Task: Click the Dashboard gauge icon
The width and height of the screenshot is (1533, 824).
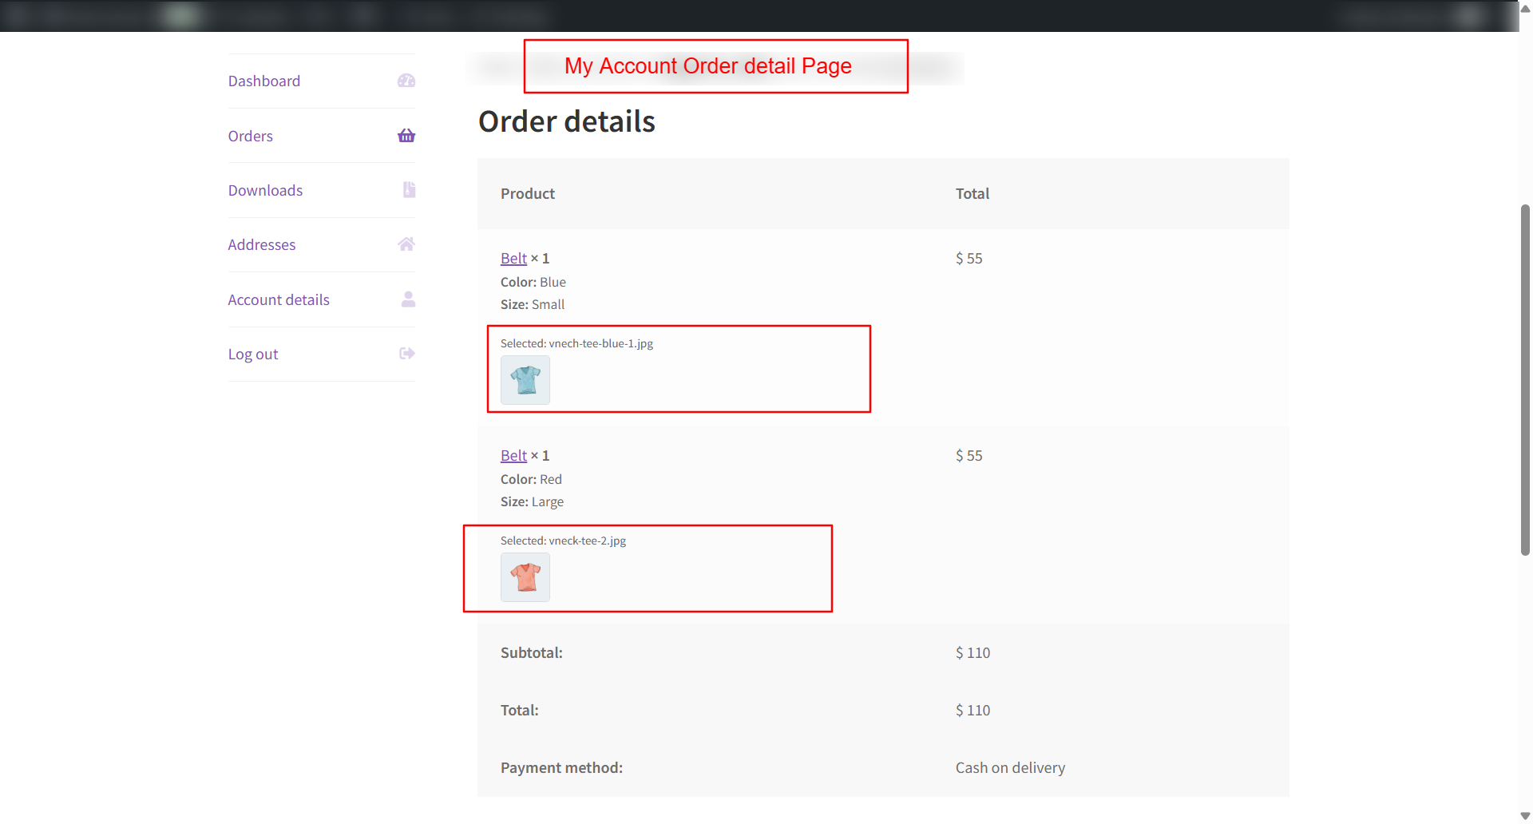Action: click(x=406, y=81)
